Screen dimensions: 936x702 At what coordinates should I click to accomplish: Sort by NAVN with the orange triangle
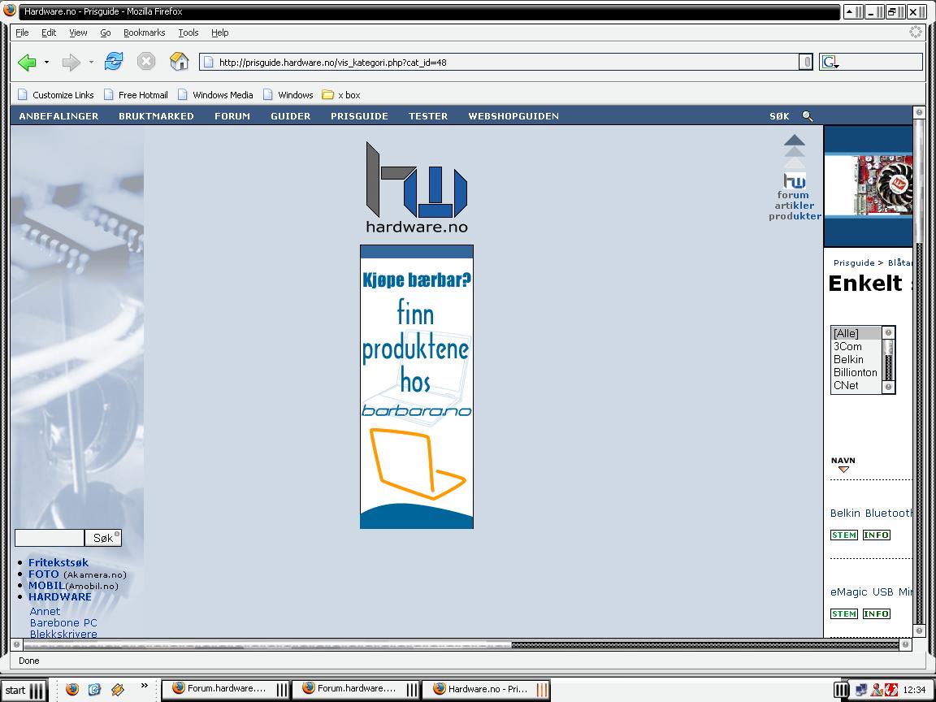pos(843,470)
